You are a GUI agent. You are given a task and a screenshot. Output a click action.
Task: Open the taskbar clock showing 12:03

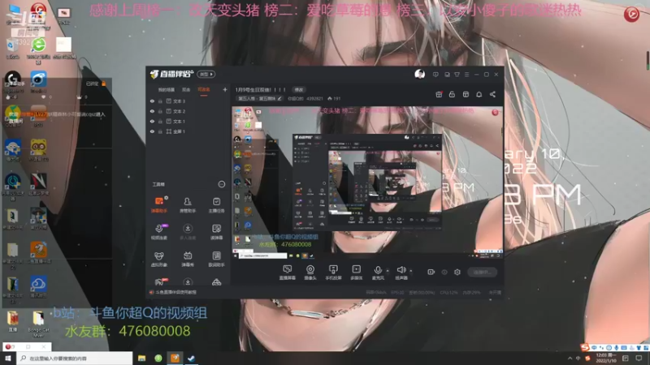click(x=605, y=358)
